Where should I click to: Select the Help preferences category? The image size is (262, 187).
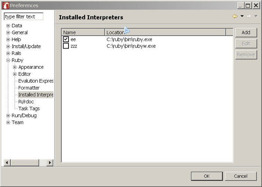(16, 40)
